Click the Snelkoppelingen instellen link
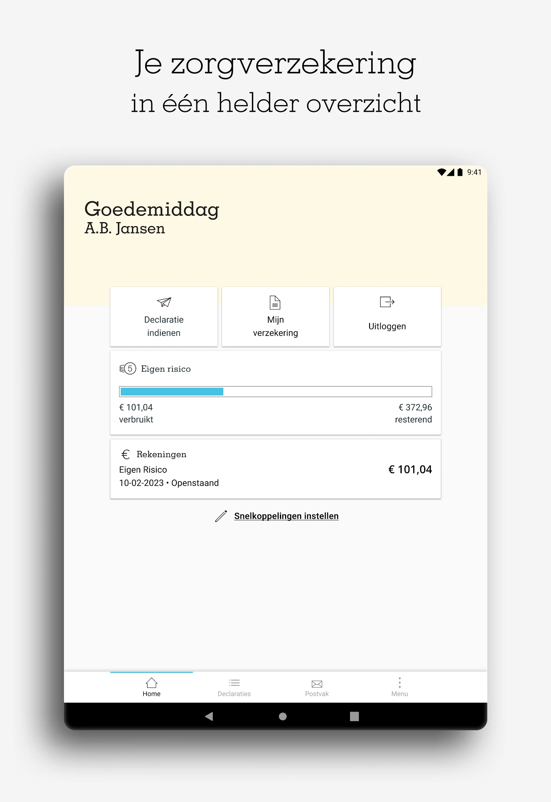This screenshot has width=551, height=802. coord(286,516)
